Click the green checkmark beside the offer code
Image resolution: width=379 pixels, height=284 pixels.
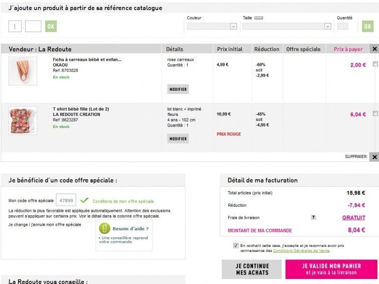tap(84, 201)
